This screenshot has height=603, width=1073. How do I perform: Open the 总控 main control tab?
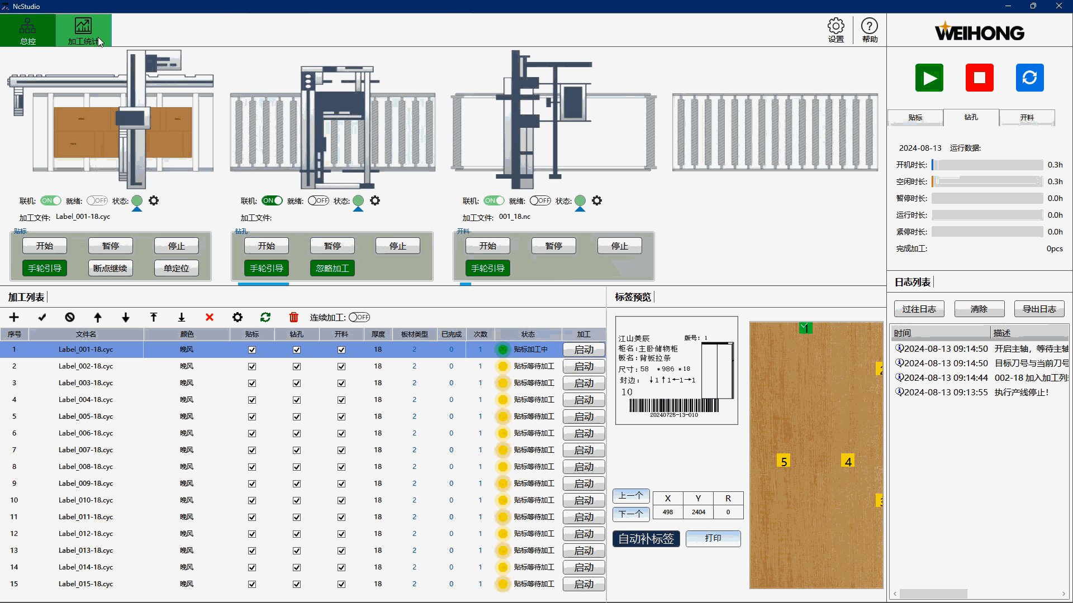(x=27, y=30)
